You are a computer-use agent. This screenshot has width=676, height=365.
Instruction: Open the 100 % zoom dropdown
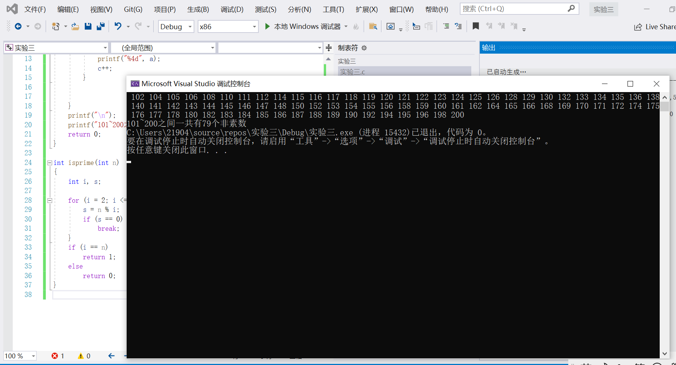pos(20,356)
